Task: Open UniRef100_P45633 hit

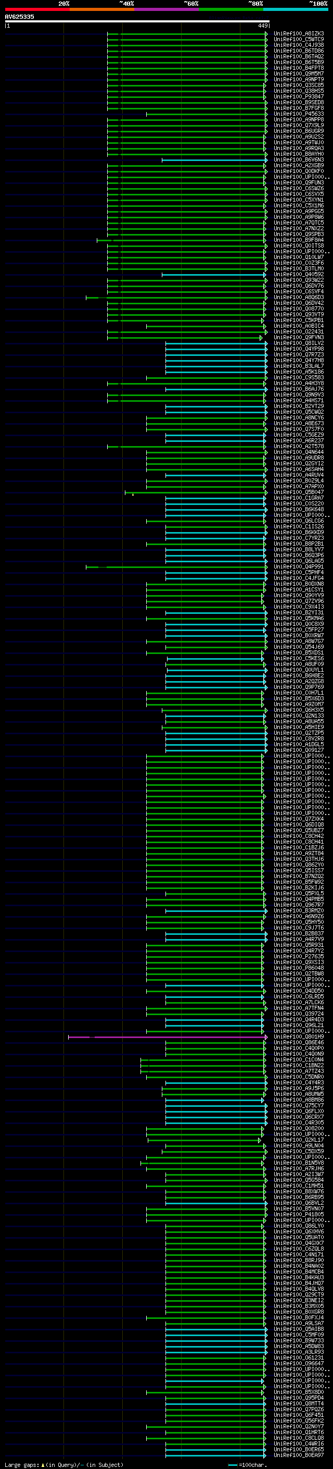Action: (298, 114)
